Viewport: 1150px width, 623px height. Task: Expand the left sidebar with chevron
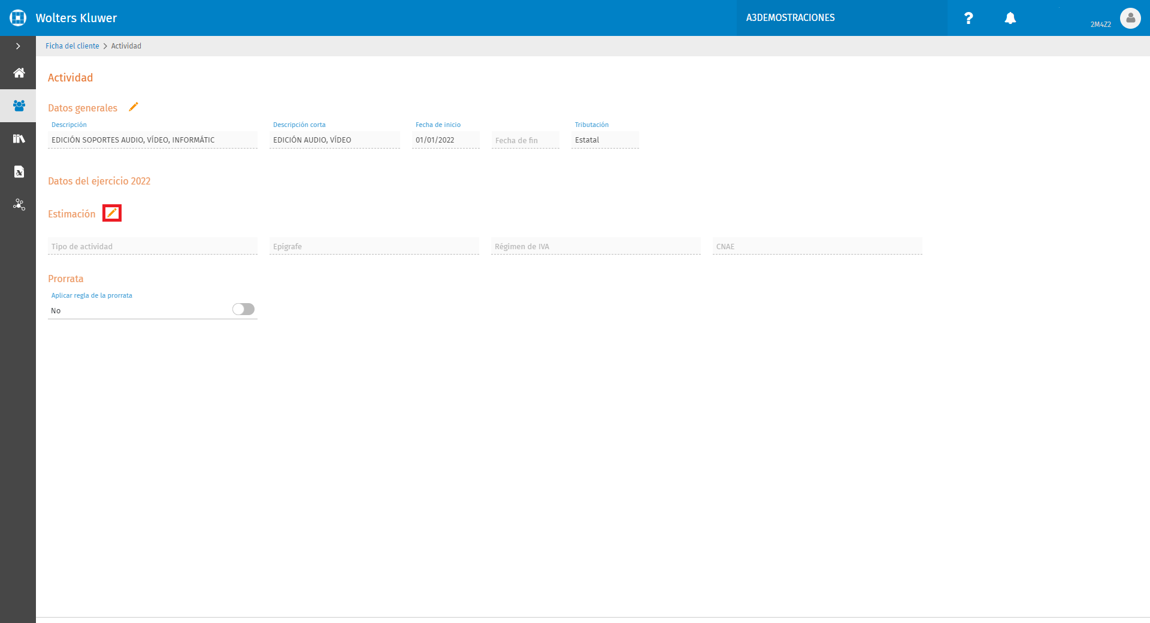[18, 46]
